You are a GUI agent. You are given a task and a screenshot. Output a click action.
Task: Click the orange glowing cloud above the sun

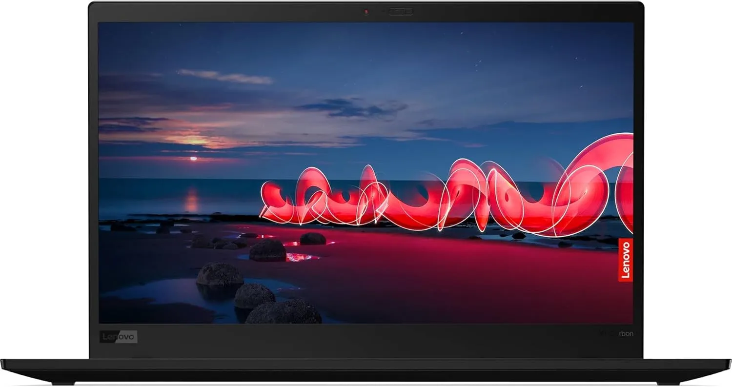(195, 139)
